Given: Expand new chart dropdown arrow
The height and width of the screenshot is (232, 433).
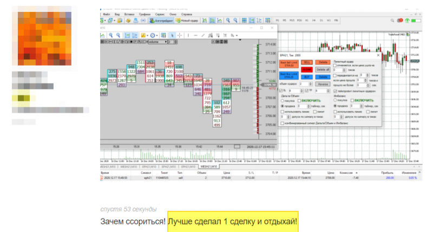Looking at the screenshot, I should pyautogui.click(x=105, y=21).
